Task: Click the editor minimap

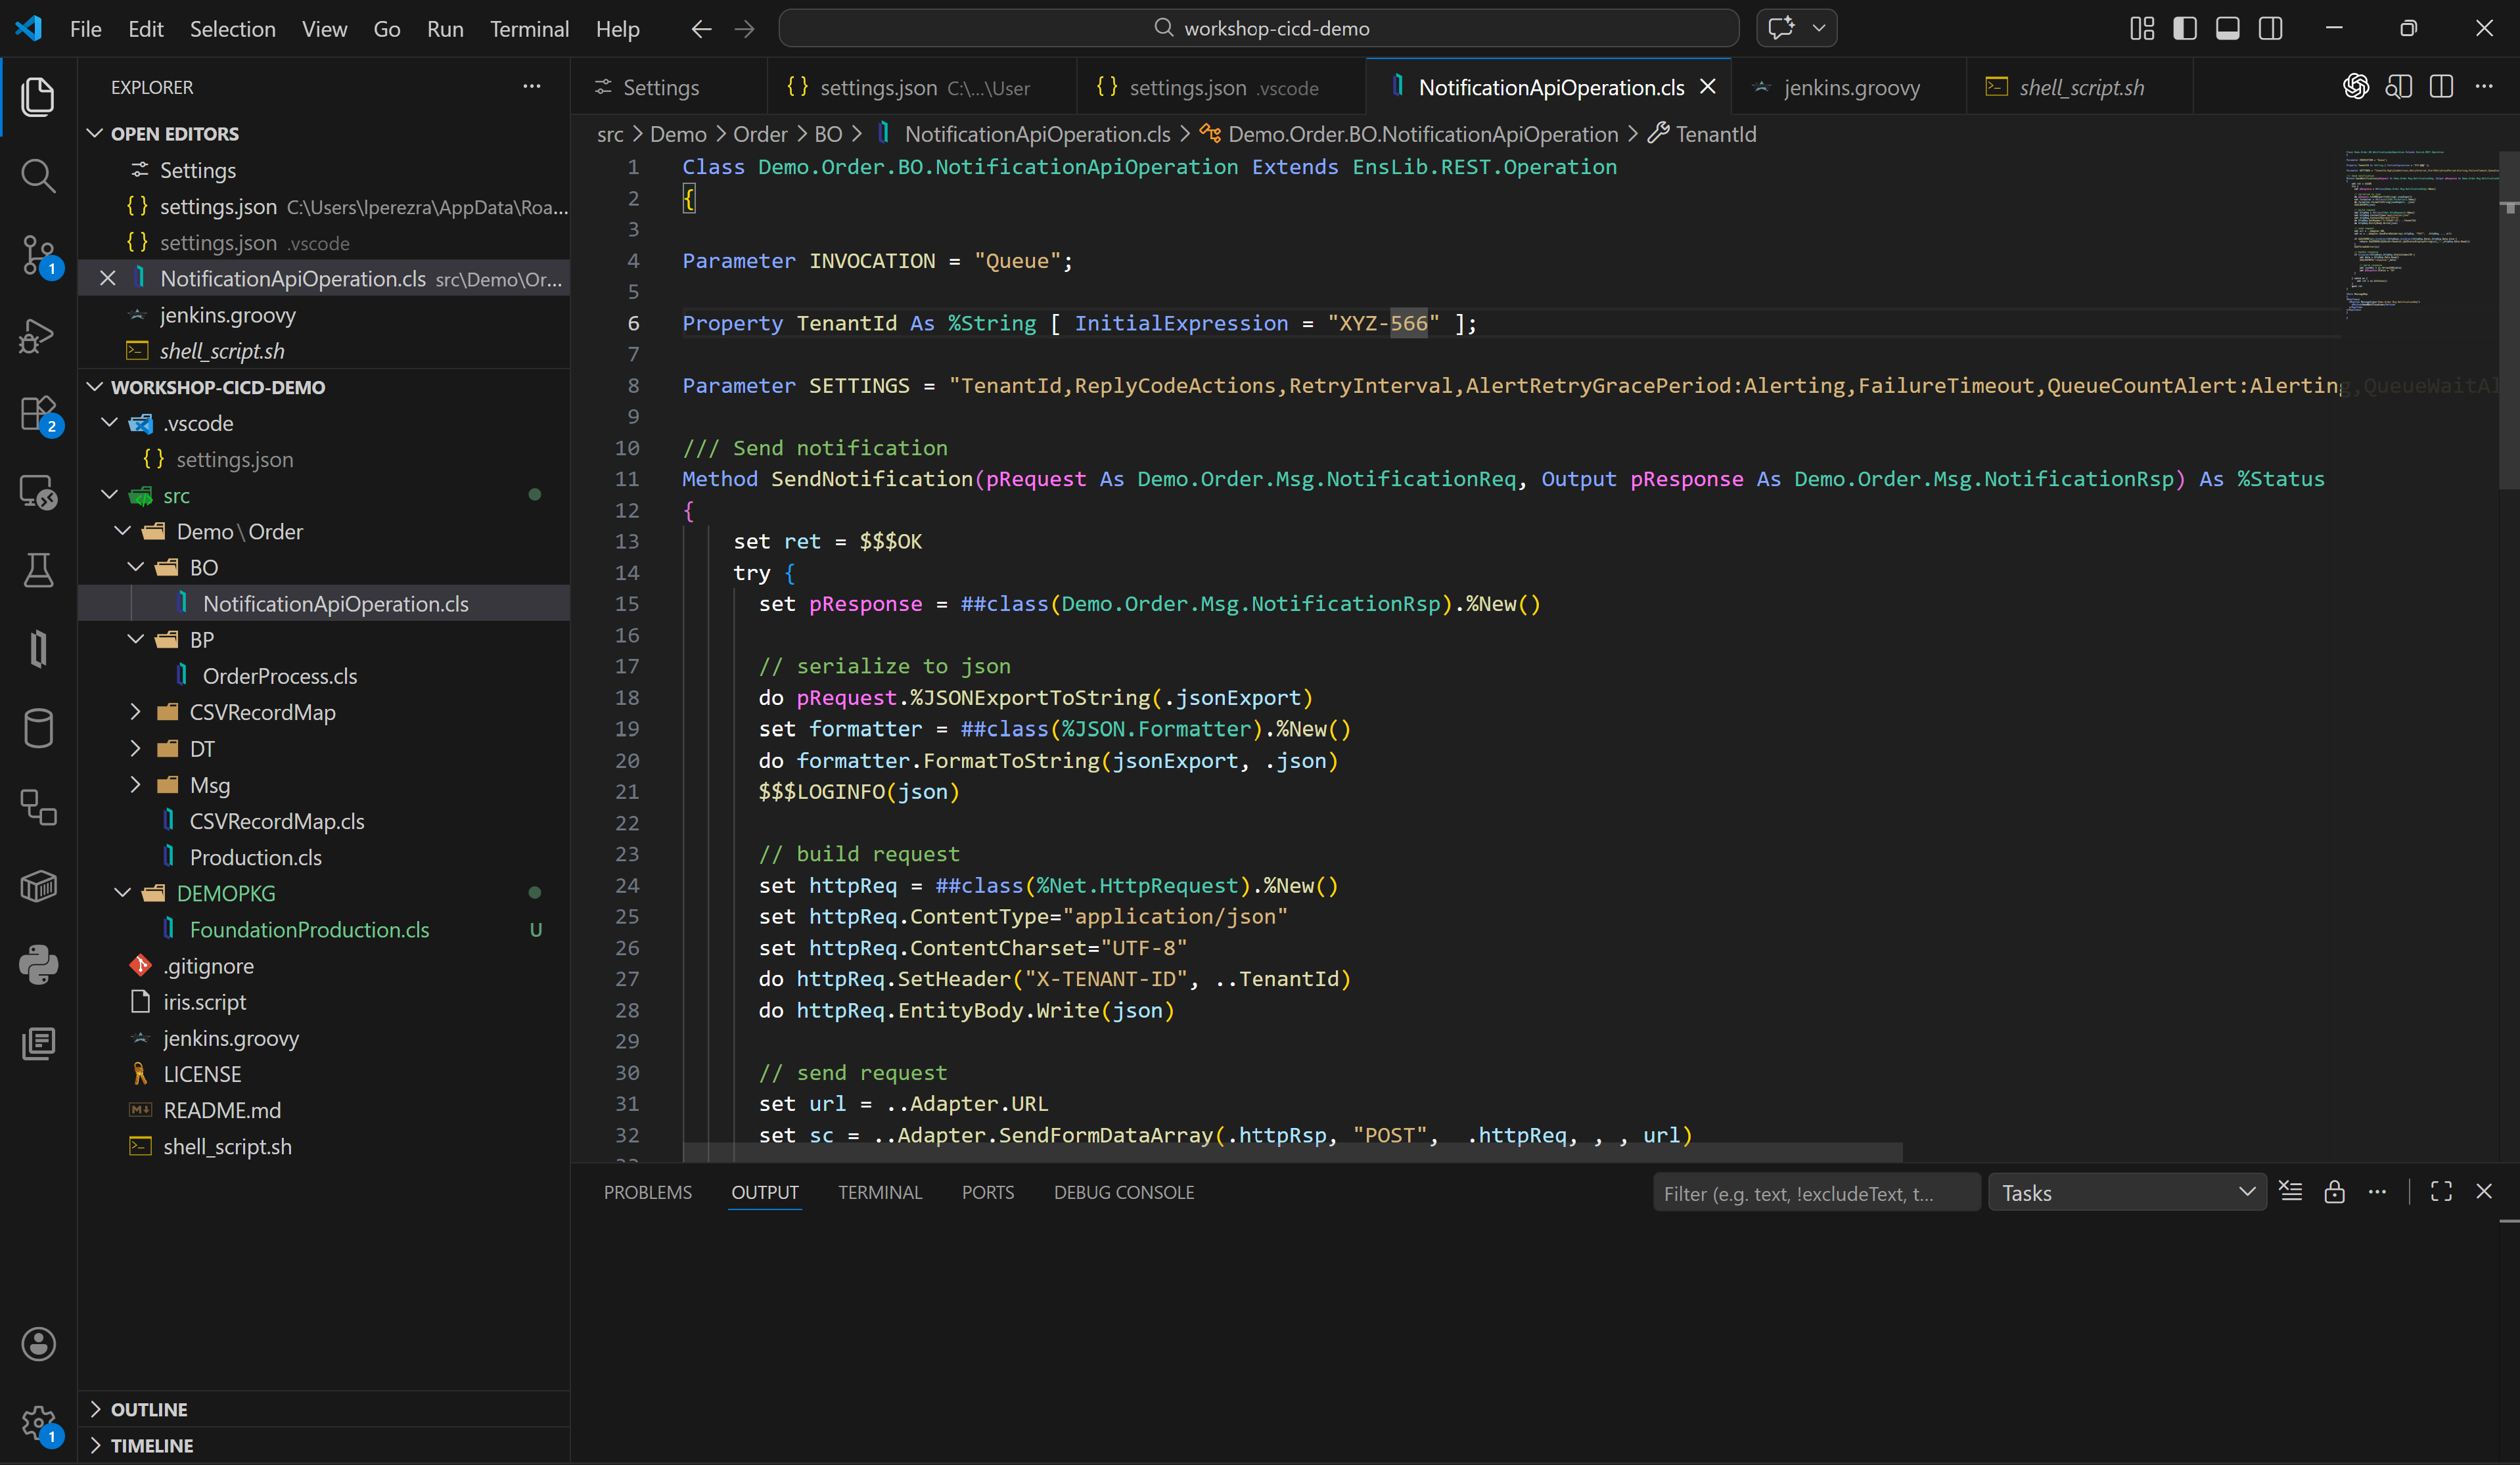Action: 2420,235
